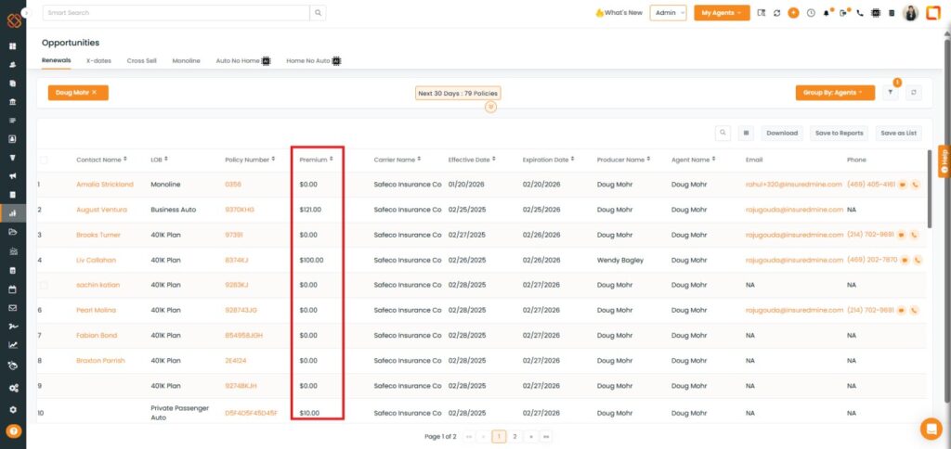This screenshot has width=951, height=449.
Task: Expand the My Agents dropdown
Action: pyautogui.click(x=722, y=13)
